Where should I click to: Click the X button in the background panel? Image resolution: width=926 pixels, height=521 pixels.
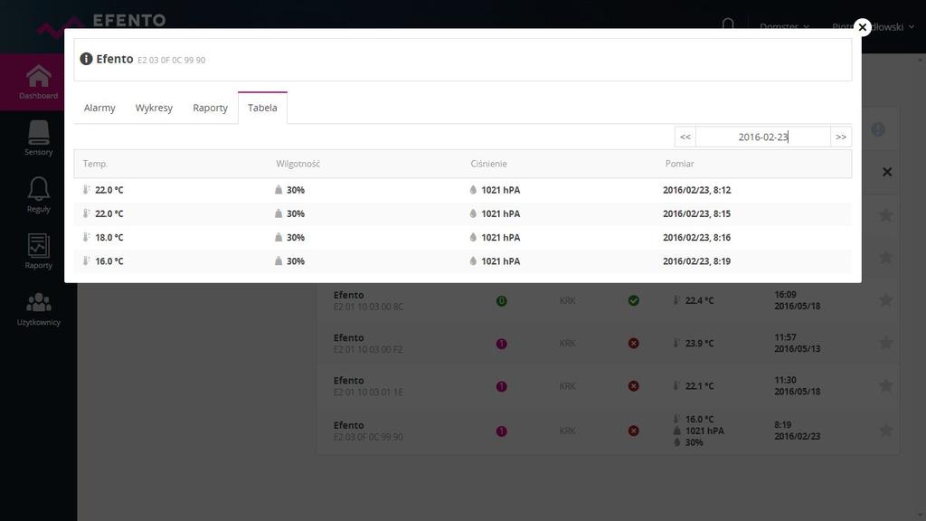click(887, 172)
